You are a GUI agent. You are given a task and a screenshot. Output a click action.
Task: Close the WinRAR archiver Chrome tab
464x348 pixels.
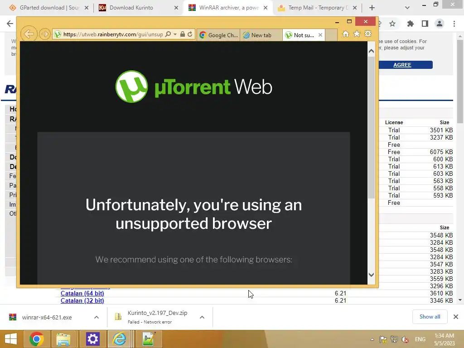click(266, 8)
